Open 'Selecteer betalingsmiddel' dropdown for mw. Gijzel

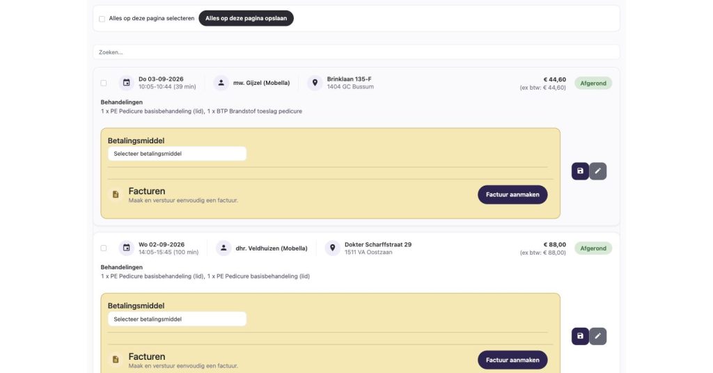pos(178,154)
